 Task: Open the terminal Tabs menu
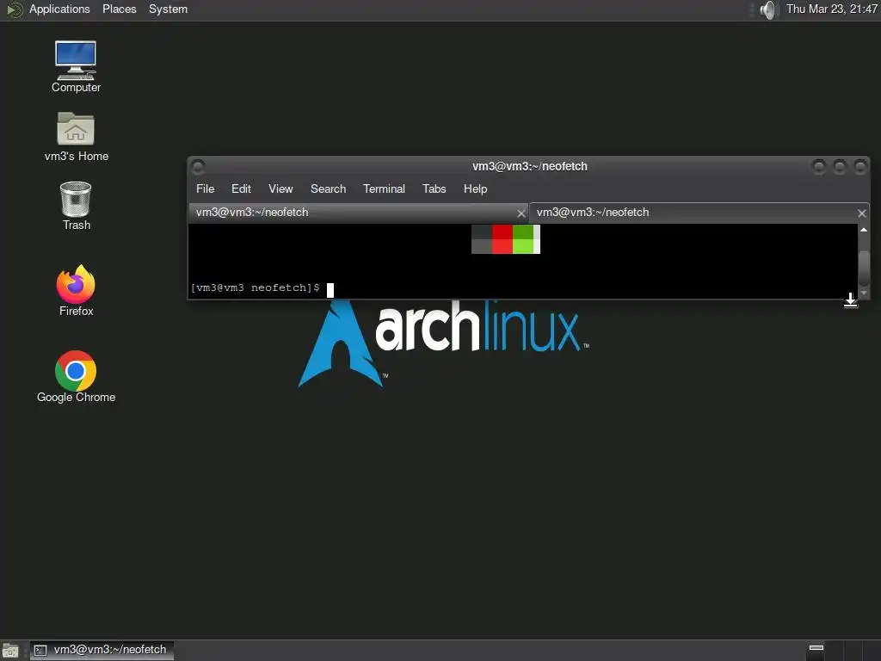pos(434,188)
